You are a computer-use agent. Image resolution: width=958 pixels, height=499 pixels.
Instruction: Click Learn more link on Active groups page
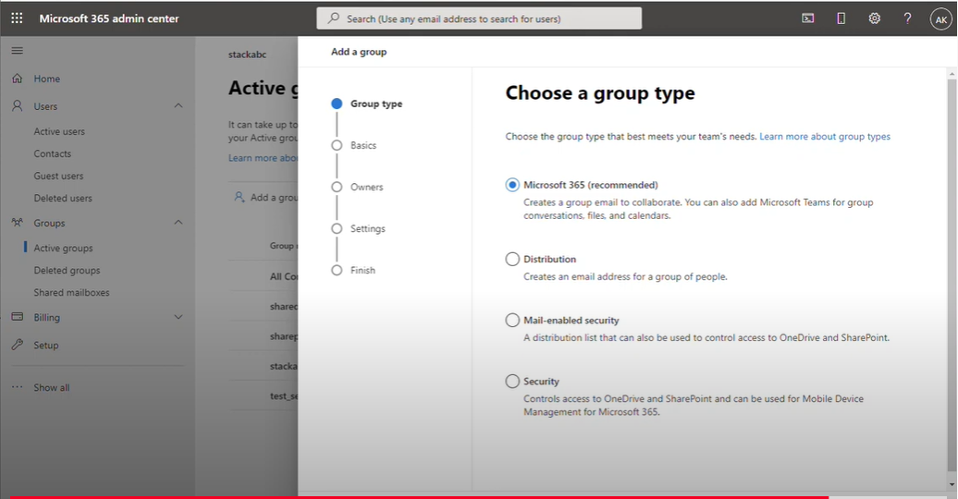263,158
